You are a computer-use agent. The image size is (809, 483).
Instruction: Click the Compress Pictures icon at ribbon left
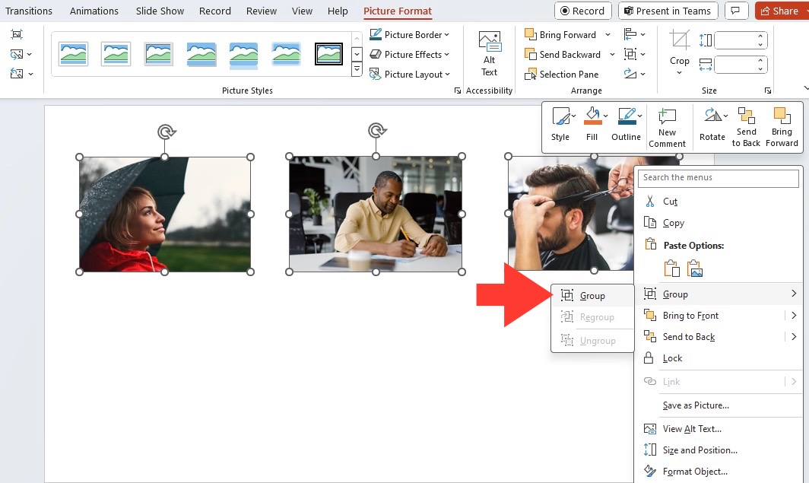17,34
